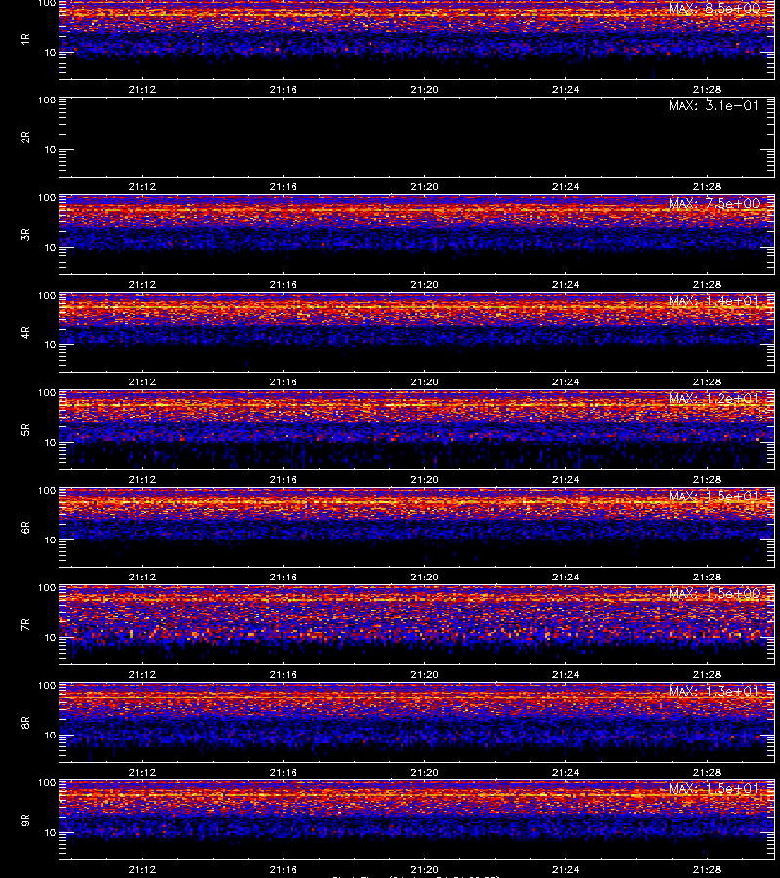780x878 pixels.
Task: Click the 7R panel axis label
Action: (25, 625)
